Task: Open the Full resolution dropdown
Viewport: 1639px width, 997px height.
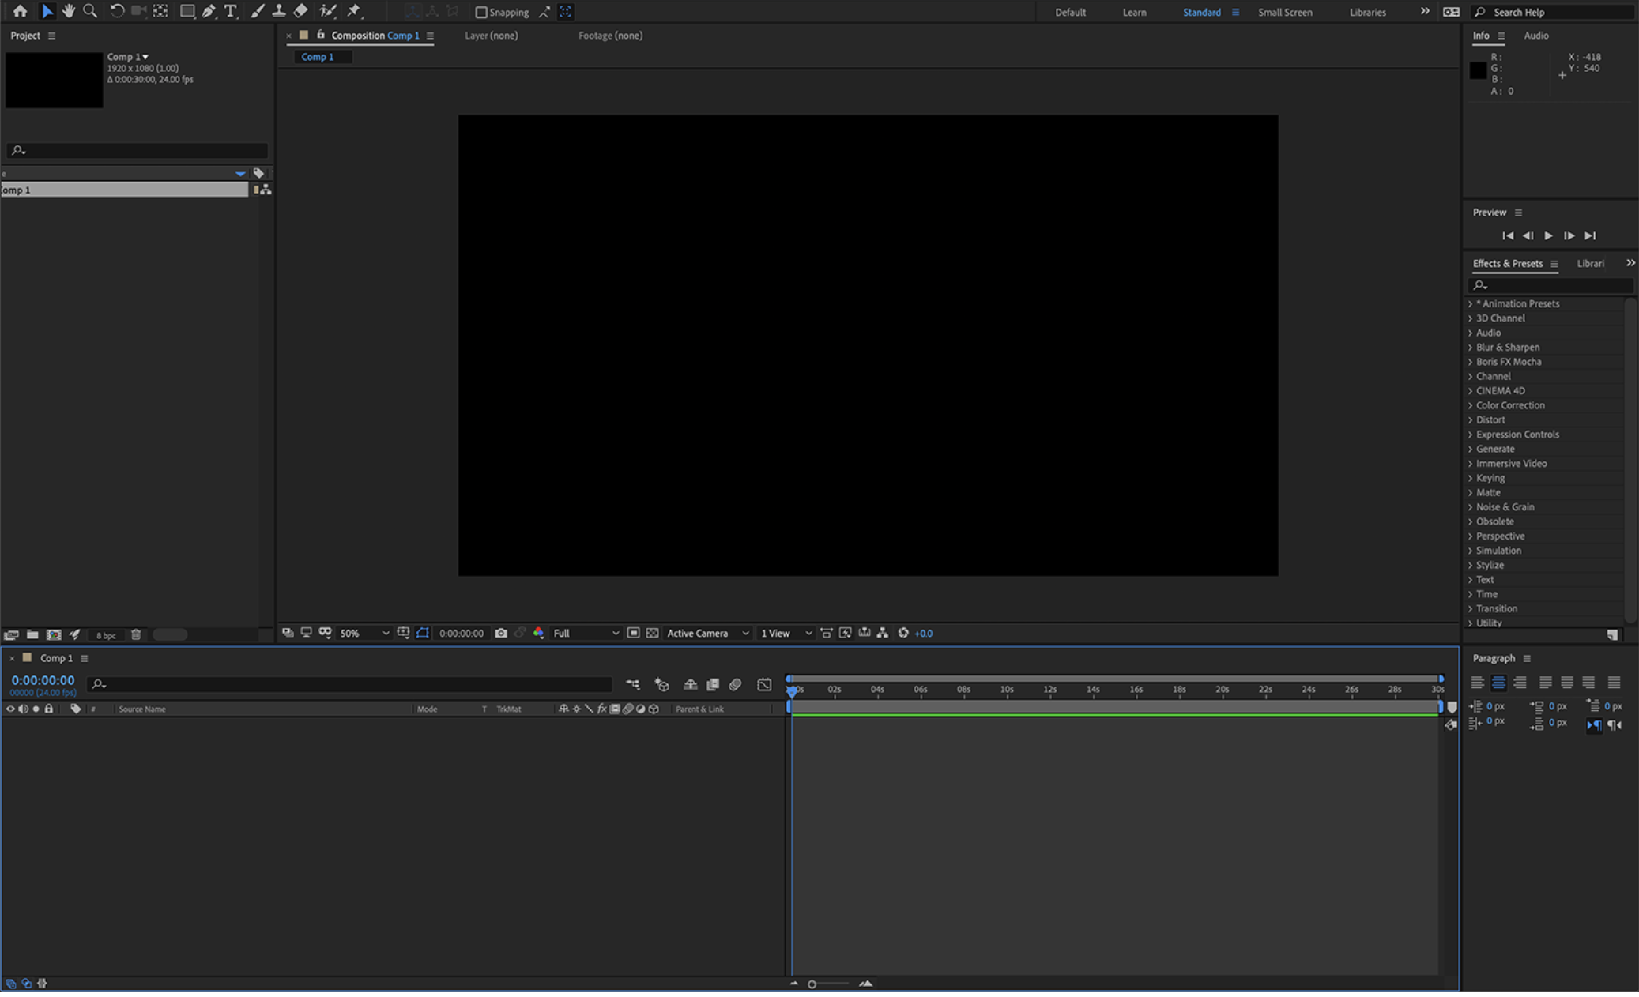Action: point(586,633)
